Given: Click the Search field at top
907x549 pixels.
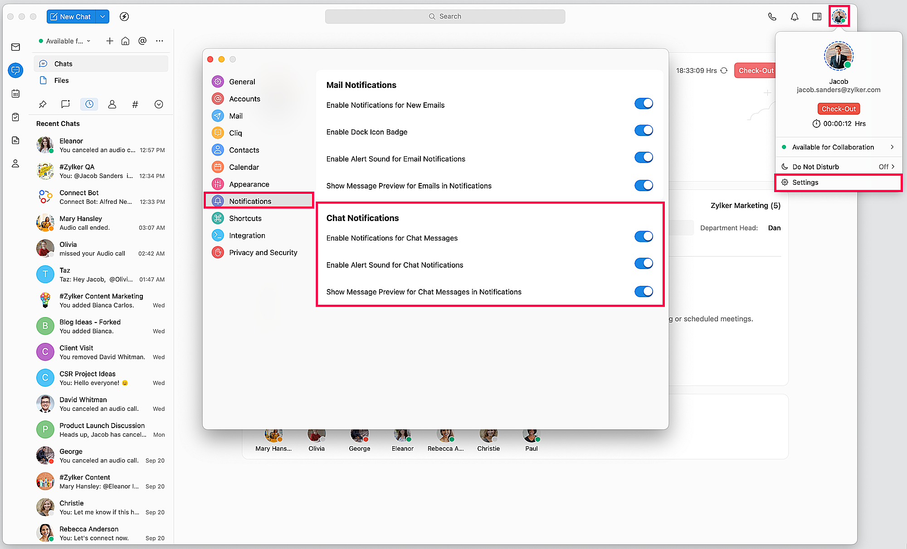Looking at the screenshot, I should (x=445, y=16).
